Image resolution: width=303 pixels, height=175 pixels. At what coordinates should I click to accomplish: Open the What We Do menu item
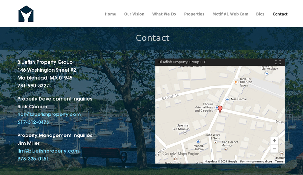pos(164,14)
